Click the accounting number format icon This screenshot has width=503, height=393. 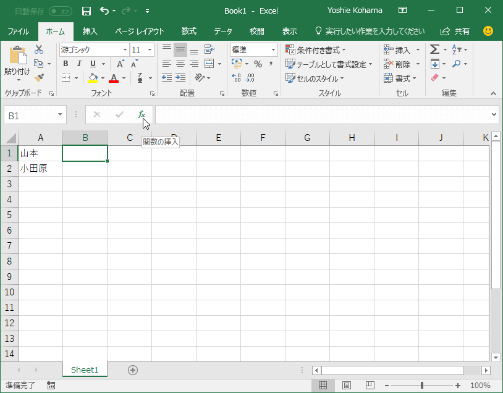tap(237, 64)
